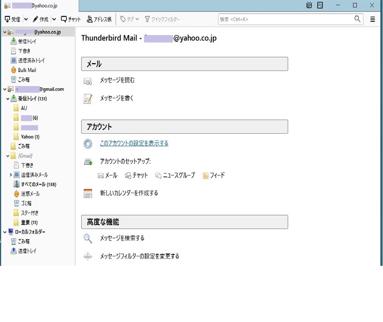This screenshot has width=383, height=322.
Task: Click the すべてのメール archive icon
Action: pyautogui.click(x=16, y=184)
